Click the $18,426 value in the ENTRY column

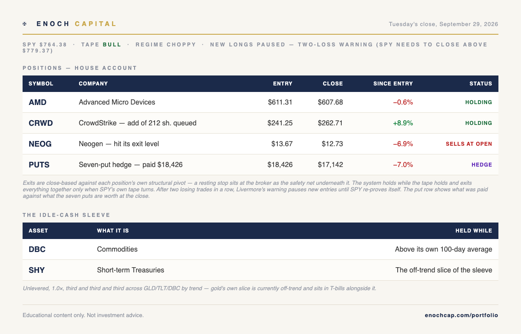coord(280,165)
